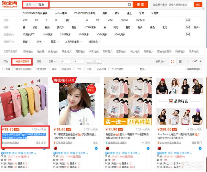Click 宝贝 tab under ¥19.80 item
Image resolution: width=207 pixels, height=172 pixels.
66,153
